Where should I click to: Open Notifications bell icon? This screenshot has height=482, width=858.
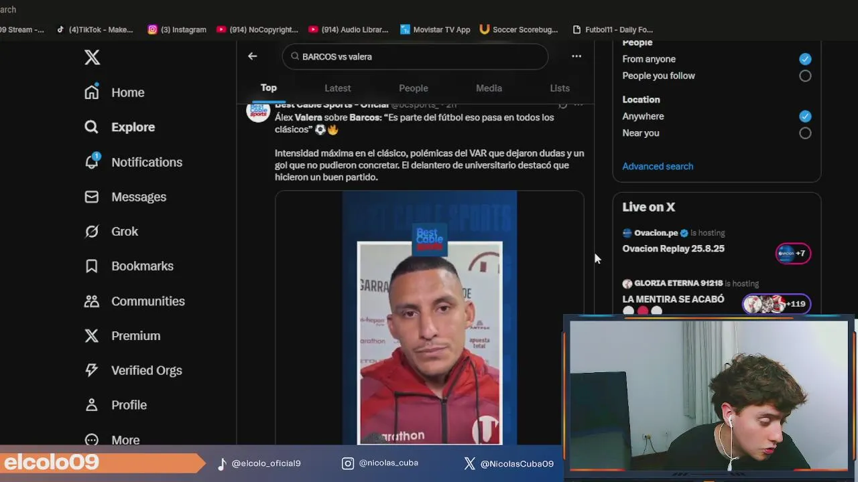point(92,161)
